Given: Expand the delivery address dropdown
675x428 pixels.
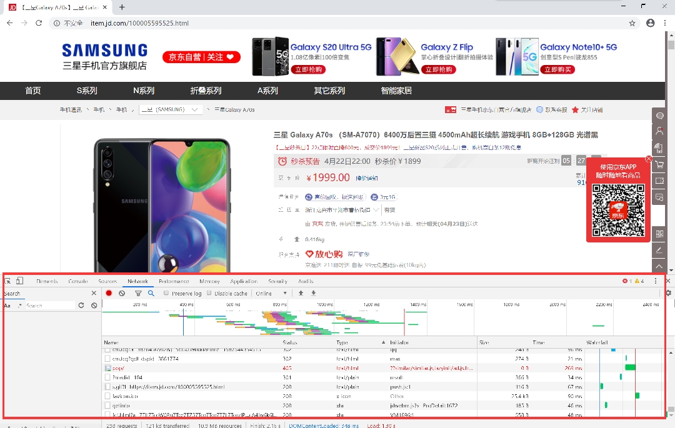Looking at the screenshot, I should click(342, 210).
